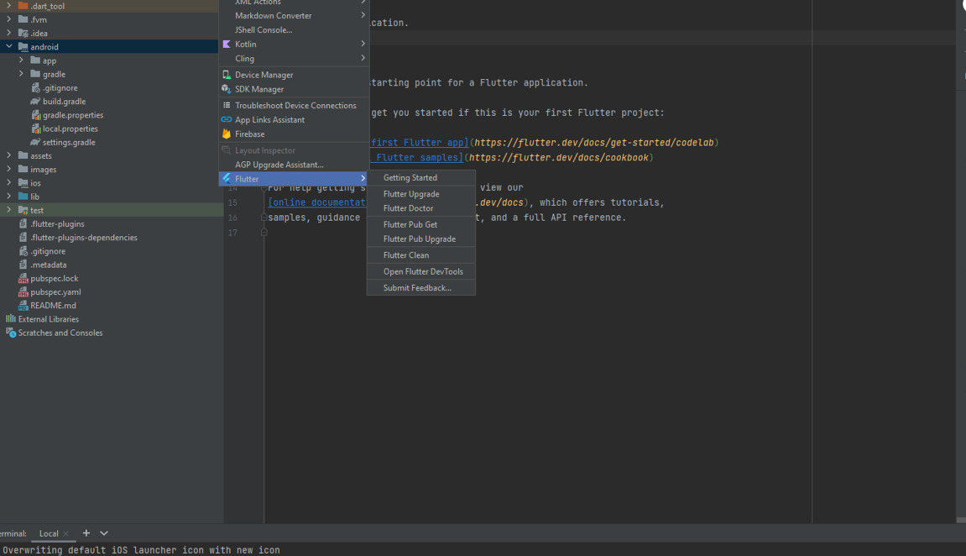Screen dimensions: 966x556
Task: Click the Troubleshoot Device Connections list icon
Action: [227, 106]
